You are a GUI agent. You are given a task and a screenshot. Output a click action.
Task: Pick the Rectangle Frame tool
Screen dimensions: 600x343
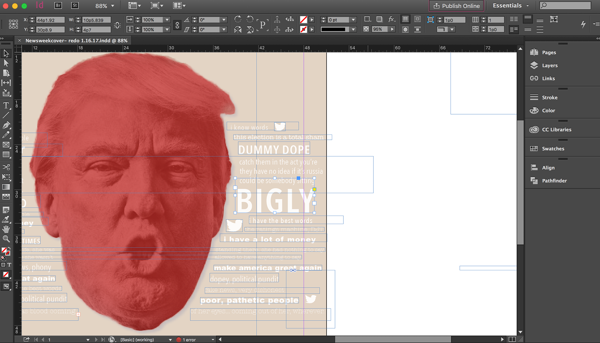6,145
